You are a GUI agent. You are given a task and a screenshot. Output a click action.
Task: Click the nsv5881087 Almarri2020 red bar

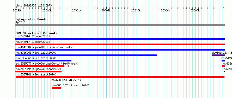point(57,88)
